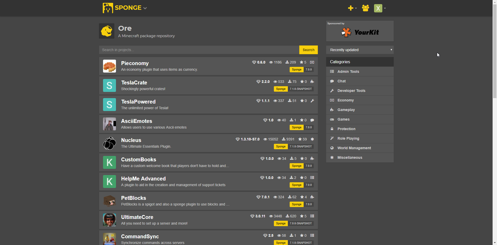Click the Search button
This screenshot has width=497, height=245.
click(x=308, y=50)
